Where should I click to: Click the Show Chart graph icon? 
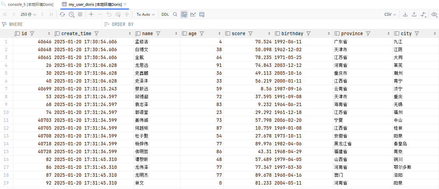[193, 14]
